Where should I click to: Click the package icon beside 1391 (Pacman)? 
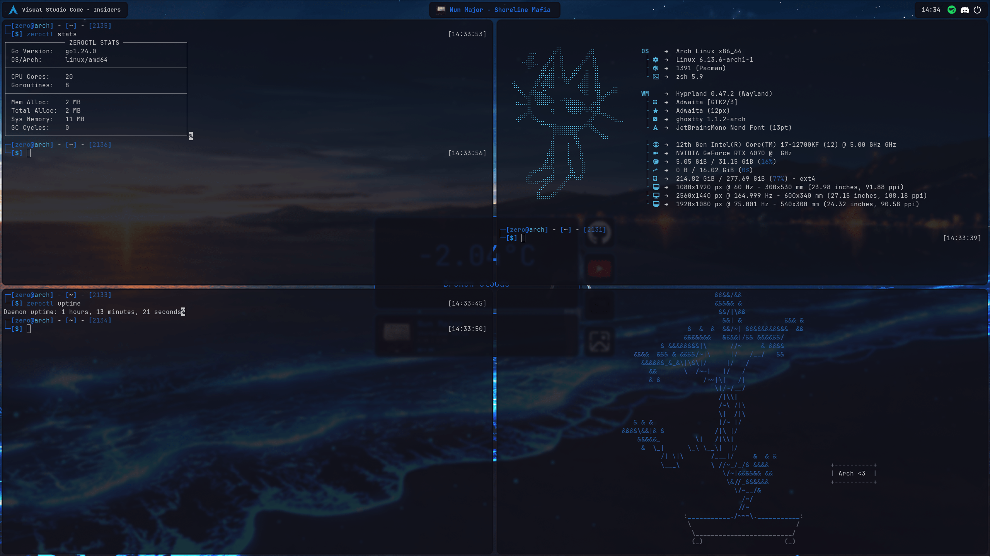(x=655, y=68)
